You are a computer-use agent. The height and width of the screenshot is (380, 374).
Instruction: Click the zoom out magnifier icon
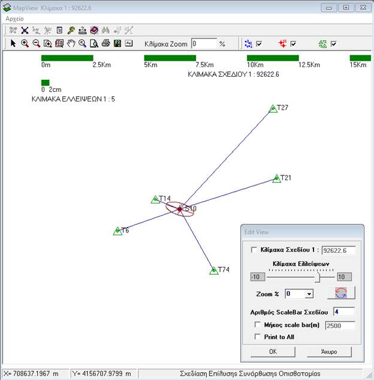[x=37, y=43]
